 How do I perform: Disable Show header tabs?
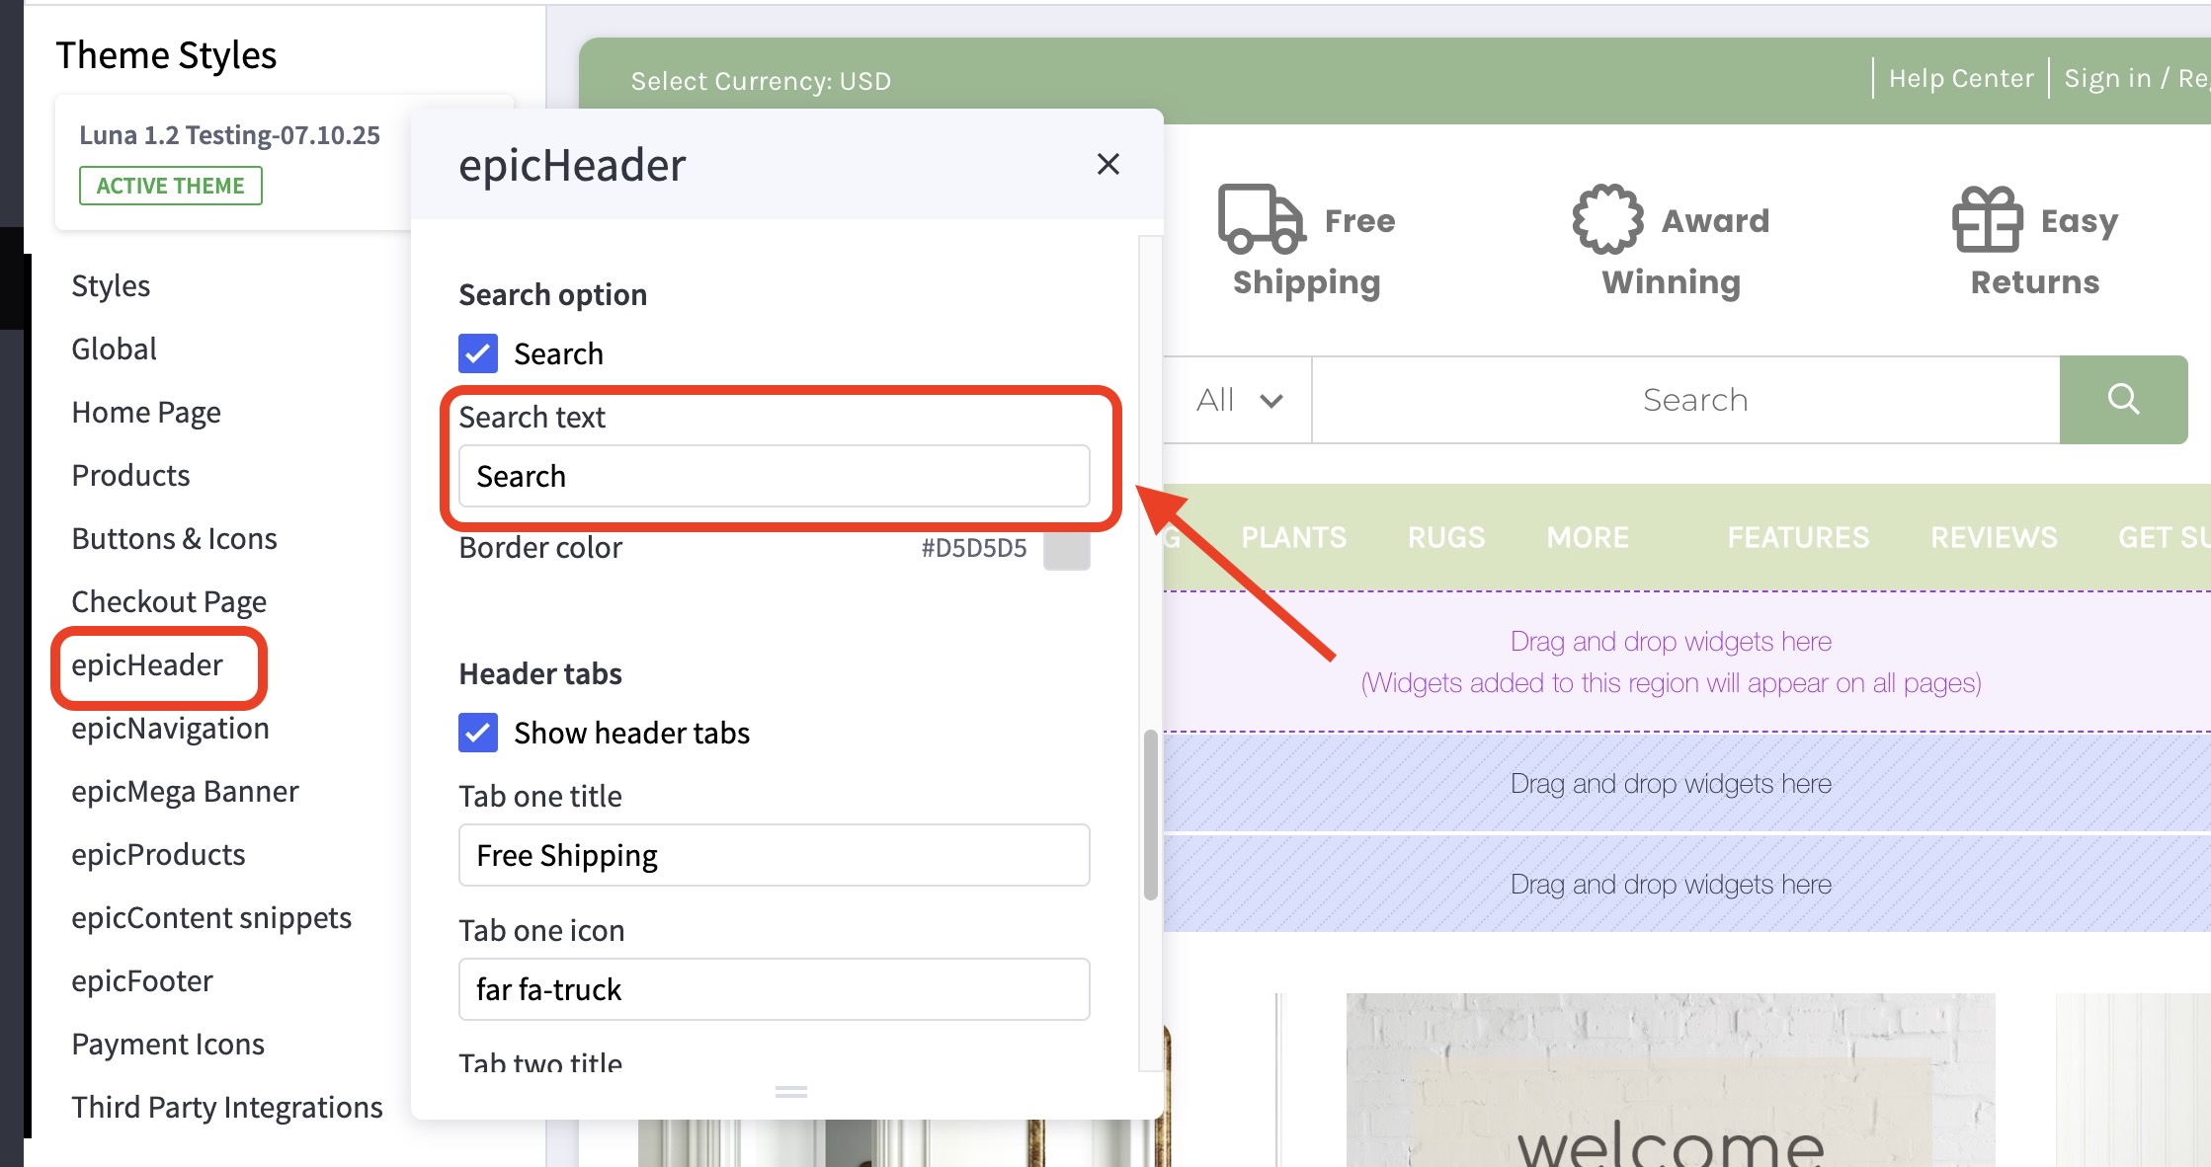coord(477,733)
